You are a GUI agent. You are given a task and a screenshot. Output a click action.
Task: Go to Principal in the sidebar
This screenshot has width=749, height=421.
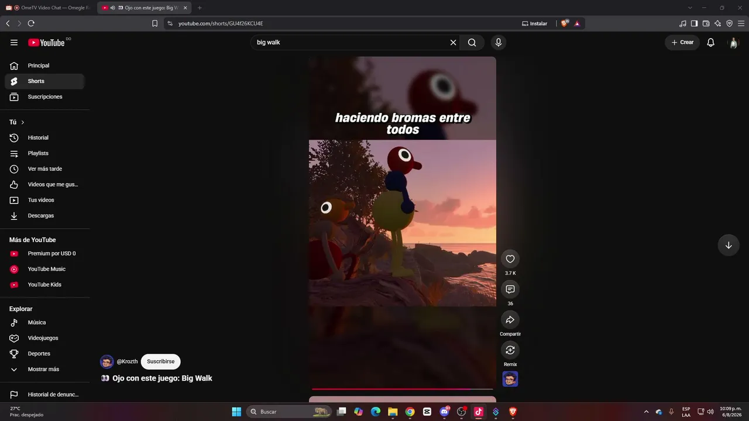tap(44, 65)
